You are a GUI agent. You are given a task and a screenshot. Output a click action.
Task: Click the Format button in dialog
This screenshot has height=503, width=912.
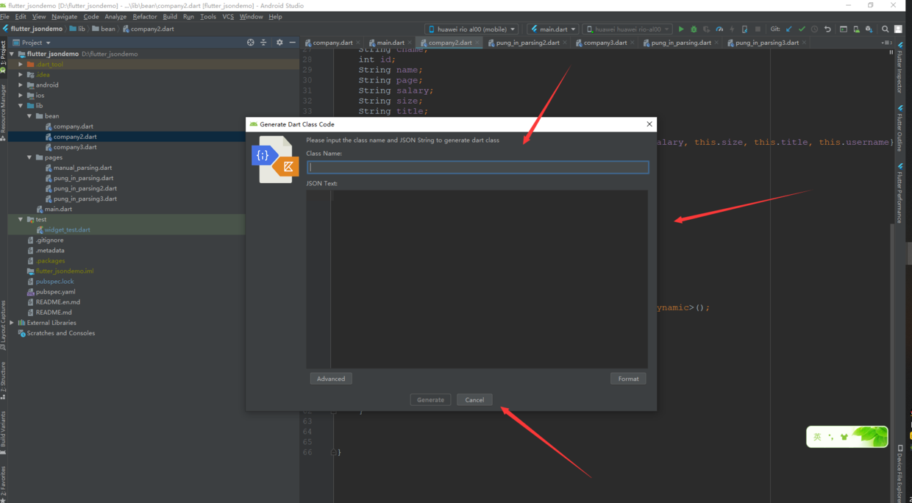point(628,379)
